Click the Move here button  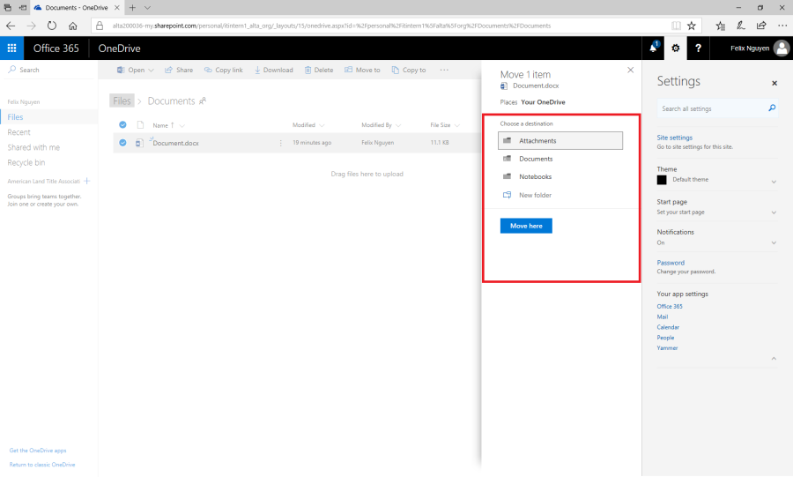pos(526,226)
